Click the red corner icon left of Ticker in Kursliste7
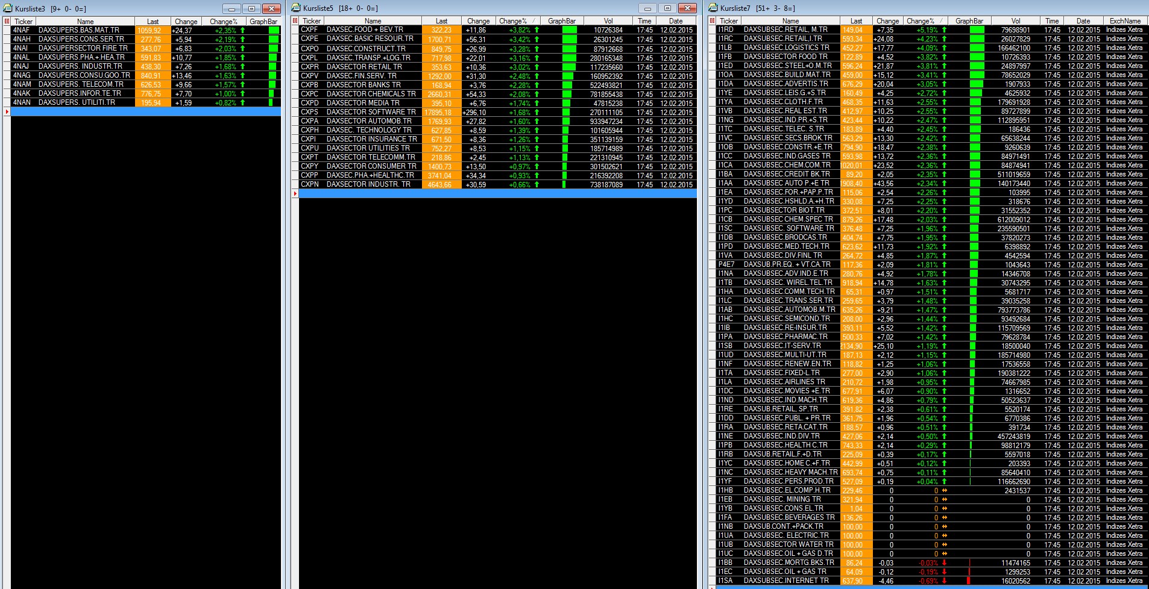 [x=713, y=20]
